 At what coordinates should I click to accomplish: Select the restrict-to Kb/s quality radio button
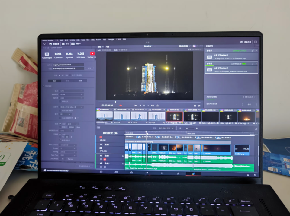pyautogui.click(x=60, y=127)
